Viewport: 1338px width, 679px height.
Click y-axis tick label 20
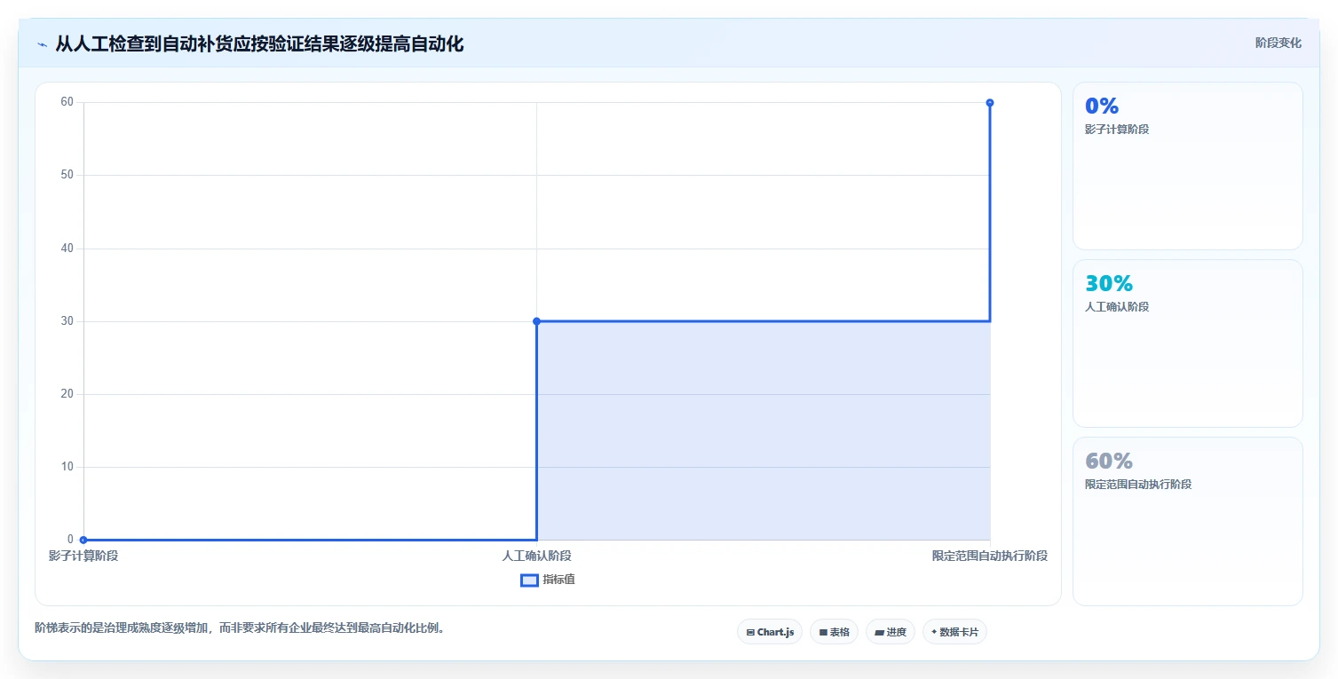67,394
